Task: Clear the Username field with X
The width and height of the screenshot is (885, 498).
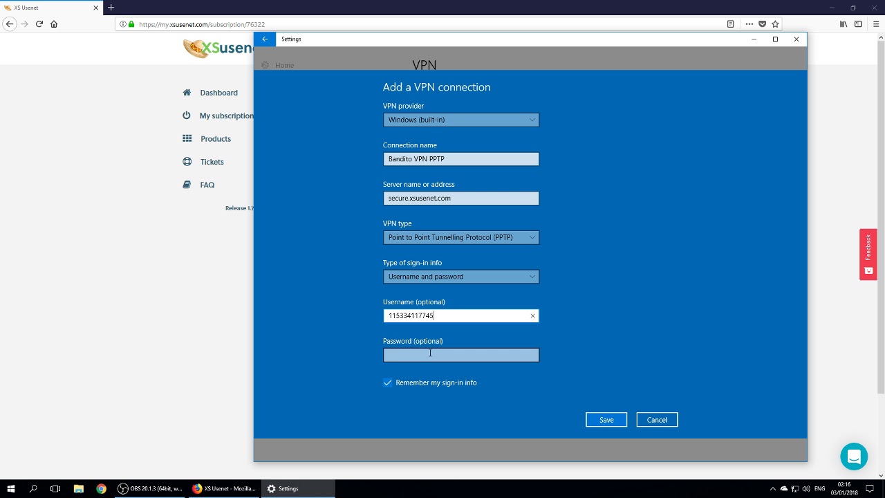Action: click(532, 316)
